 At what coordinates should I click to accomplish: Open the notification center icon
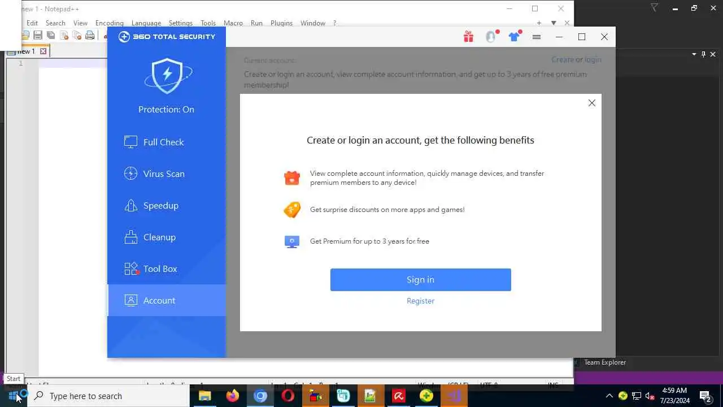pos(705,396)
